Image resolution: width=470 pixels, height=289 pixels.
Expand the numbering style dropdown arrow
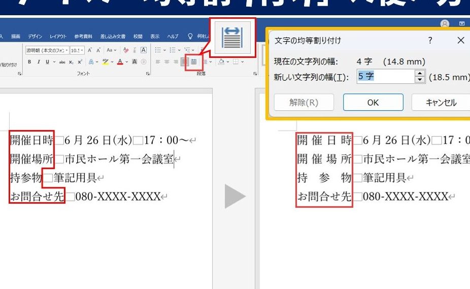point(179,50)
